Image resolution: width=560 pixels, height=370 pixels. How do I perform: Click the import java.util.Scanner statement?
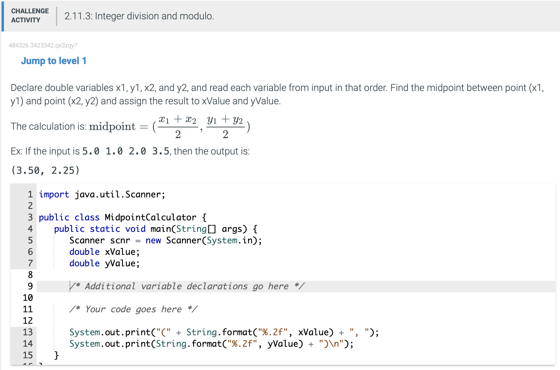coord(101,194)
